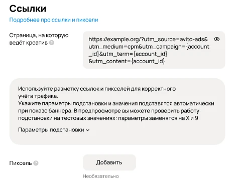Place cursor on utm_content={account_id} line
This screenshot has height=188, width=237.
coord(127,61)
